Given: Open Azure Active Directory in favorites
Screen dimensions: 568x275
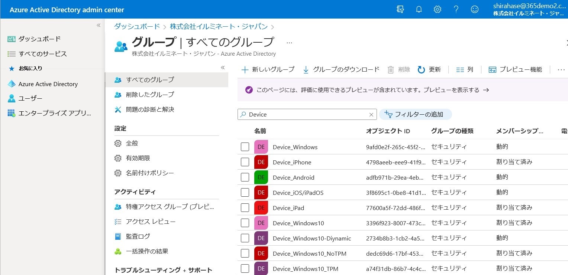Looking at the screenshot, I should pyautogui.click(x=43, y=84).
